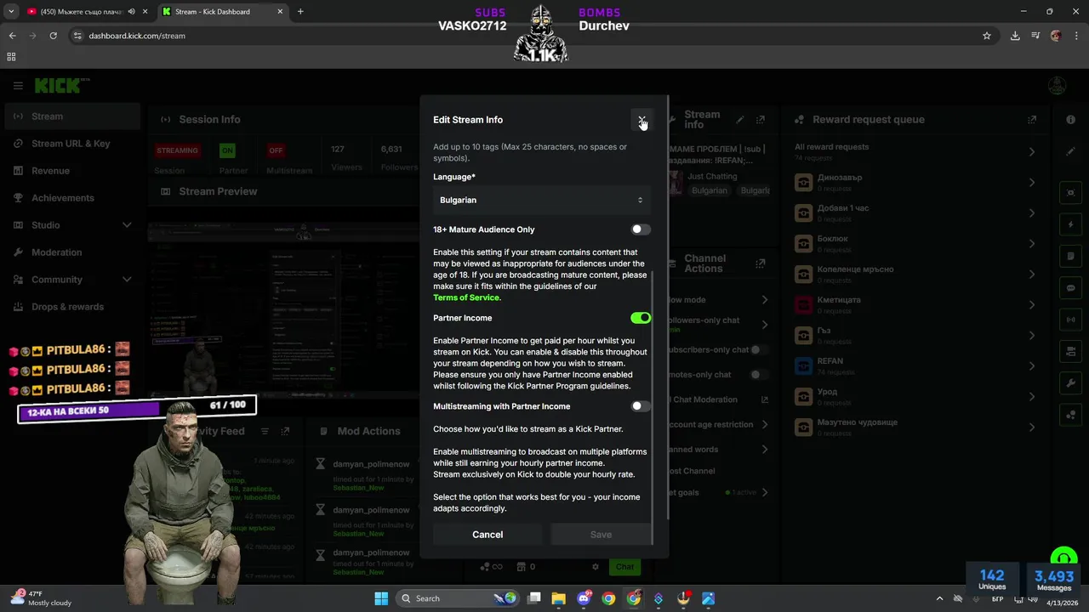This screenshot has height=612, width=1089.
Task: Click the wrench icon in right toolbar
Action: (1070, 383)
